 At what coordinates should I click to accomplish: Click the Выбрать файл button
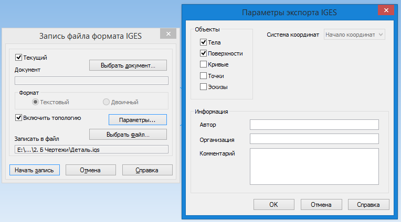128,135
